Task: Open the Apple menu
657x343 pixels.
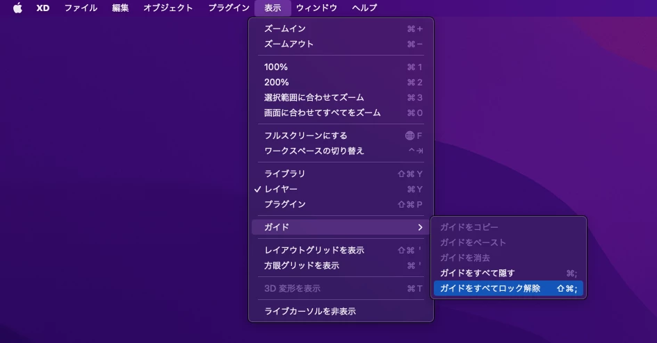Action: tap(17, 8)
